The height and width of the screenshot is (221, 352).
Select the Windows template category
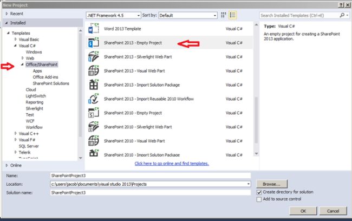pos(34,52)
